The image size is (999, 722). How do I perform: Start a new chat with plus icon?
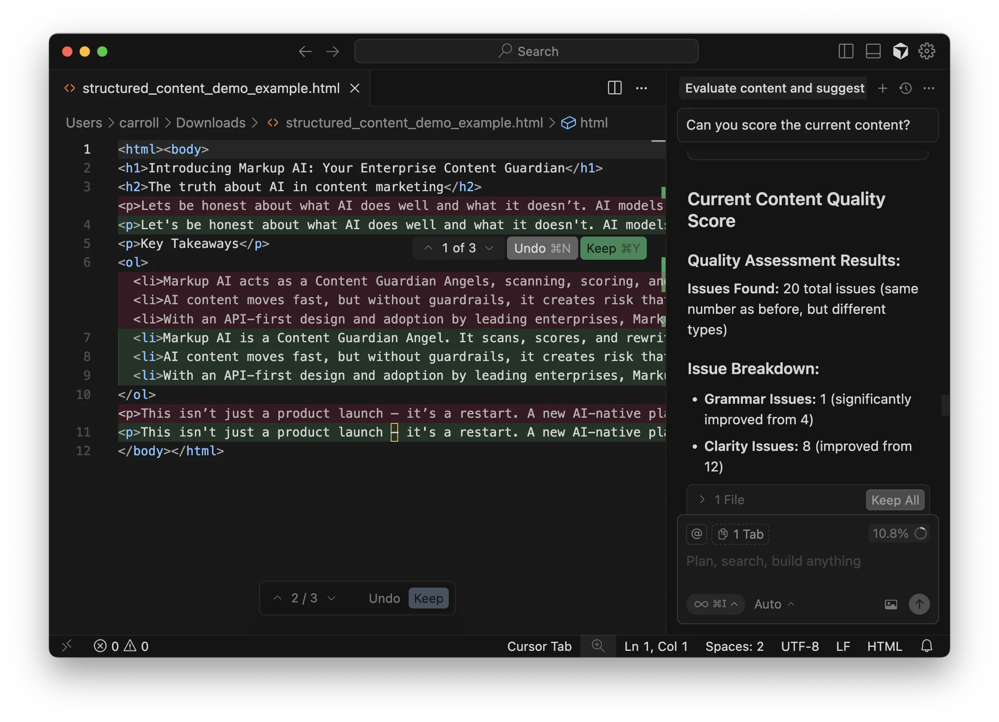tap(882, 89)
